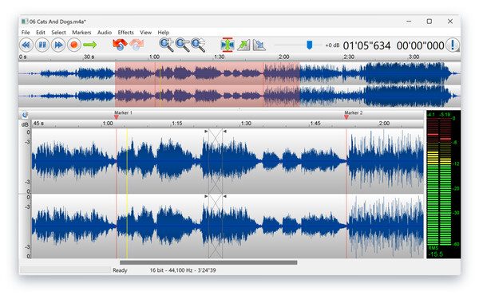Screen dimensions: 479x299
Task: Select Marker 2 on the timeline
Action: pyautogui.click(x=346, y=117)
